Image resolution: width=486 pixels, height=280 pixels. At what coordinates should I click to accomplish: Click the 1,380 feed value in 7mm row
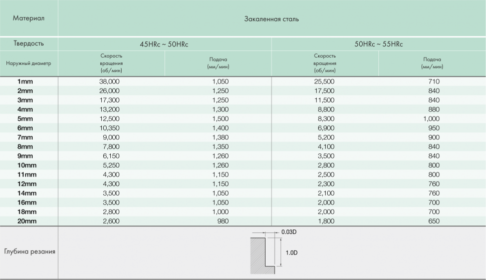(219, 137)
